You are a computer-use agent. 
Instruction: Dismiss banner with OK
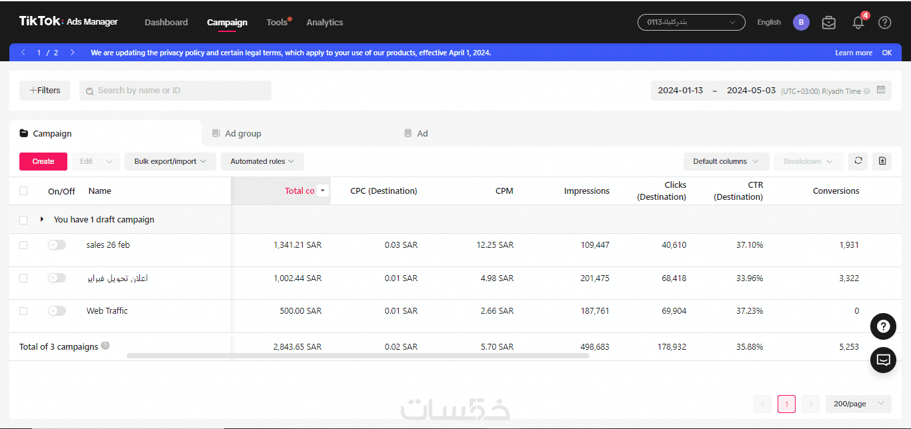[887, 53]
